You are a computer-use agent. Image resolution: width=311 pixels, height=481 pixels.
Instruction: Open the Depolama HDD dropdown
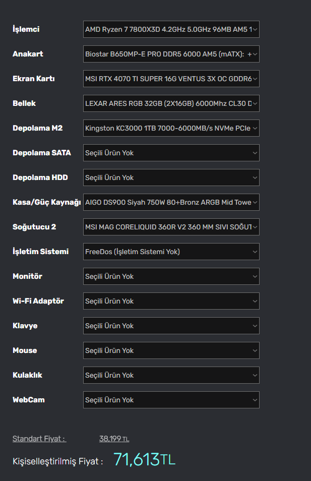point(171,177)
